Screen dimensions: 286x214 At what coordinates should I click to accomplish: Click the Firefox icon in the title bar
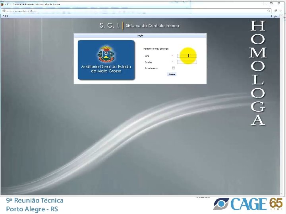pyautogui.click(x=2, y=4)
